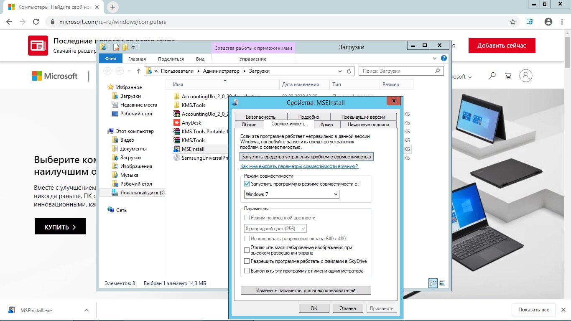Select Локальный диск in navigation tree
Viewport: 571px width, 321px height.
point(138,193)
